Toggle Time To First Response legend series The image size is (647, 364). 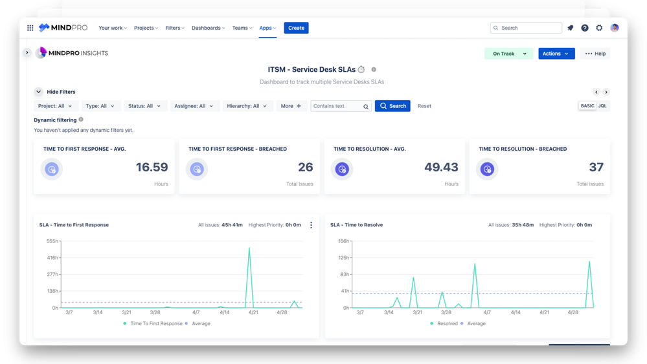156,323
